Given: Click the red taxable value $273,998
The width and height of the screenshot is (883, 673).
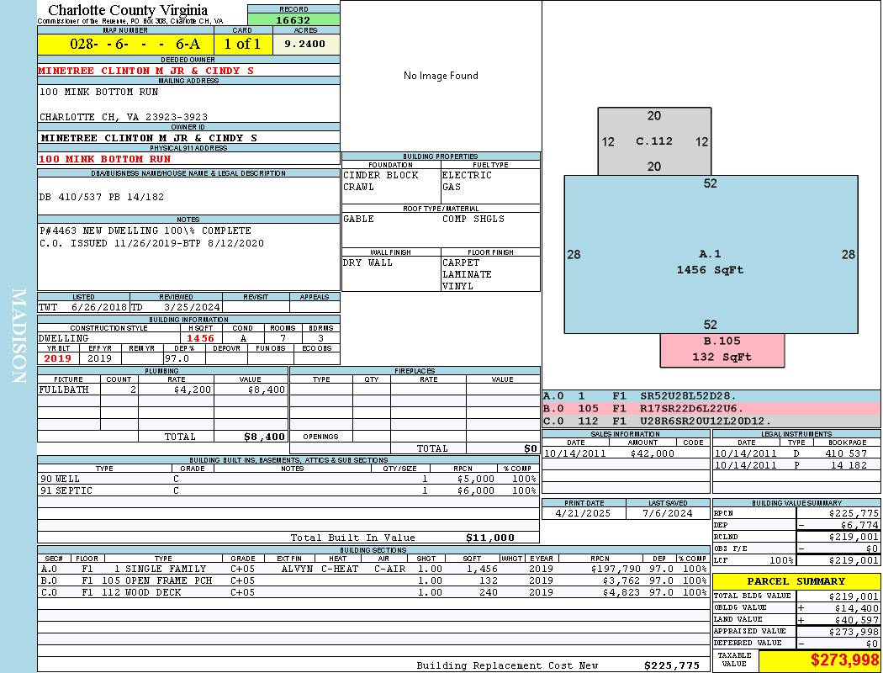Looking at the screenshot, I should tap(819, 660).
